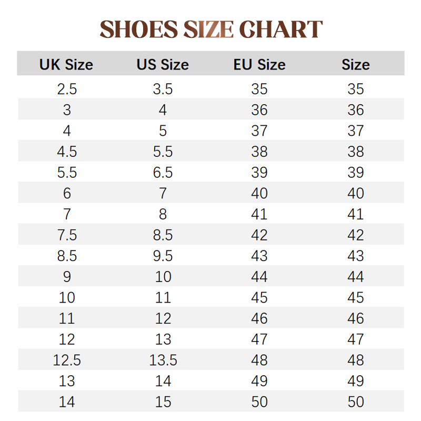The image size is (421, 421).
Task: Select 41 in the rightmost Size column
Action: click(356, 214)
